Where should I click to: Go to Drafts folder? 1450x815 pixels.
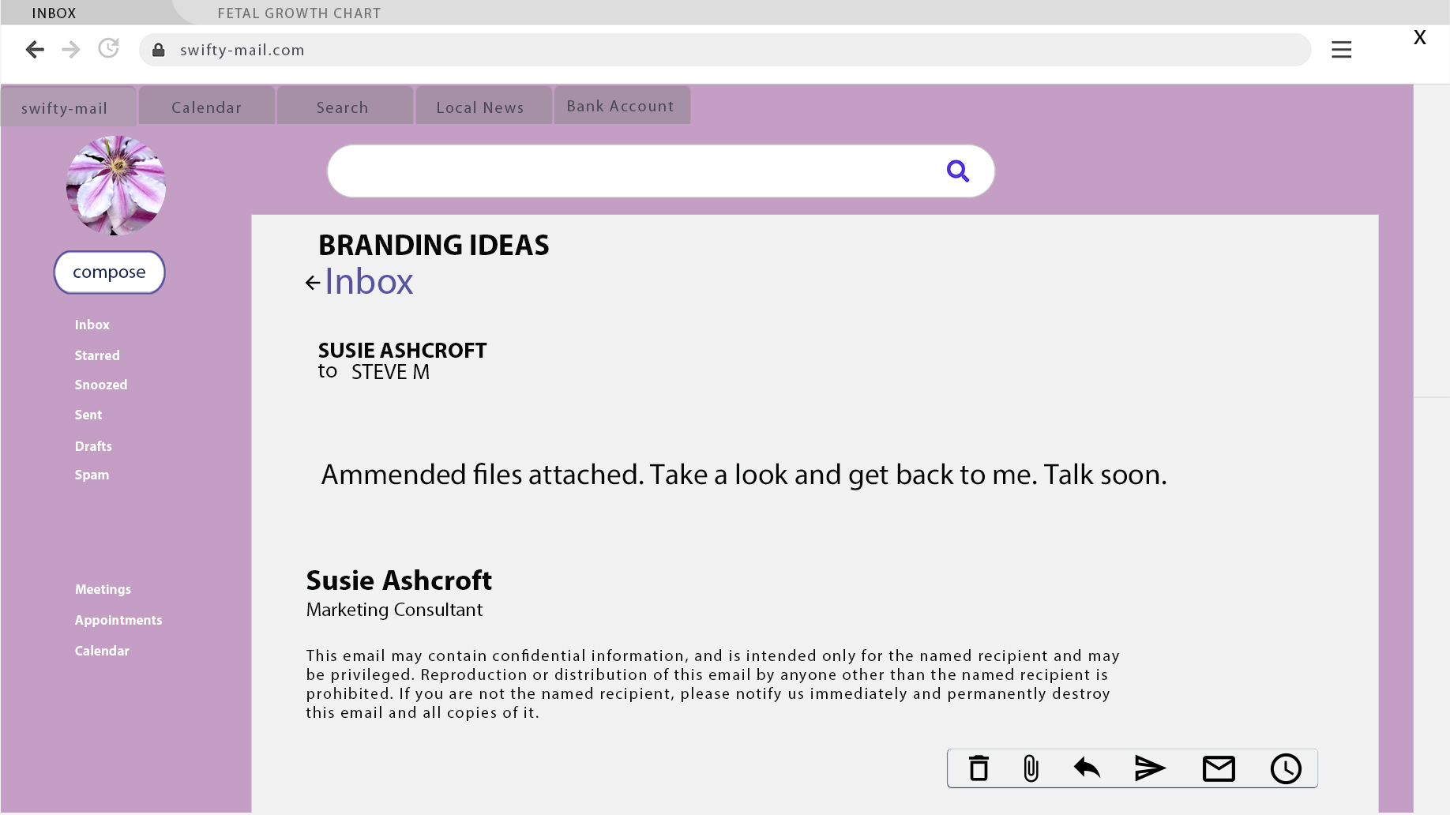coord(93,446)
